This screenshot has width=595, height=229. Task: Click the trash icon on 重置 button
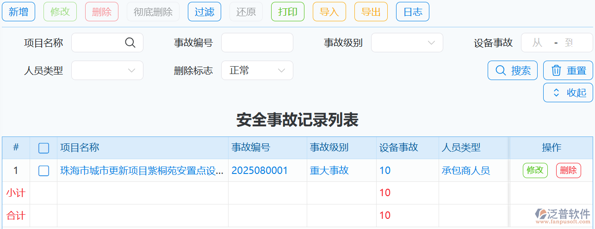click(557, 71)
